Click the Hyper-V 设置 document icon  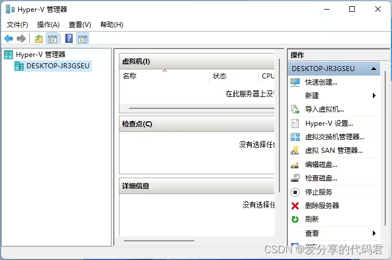click(295, 124)
